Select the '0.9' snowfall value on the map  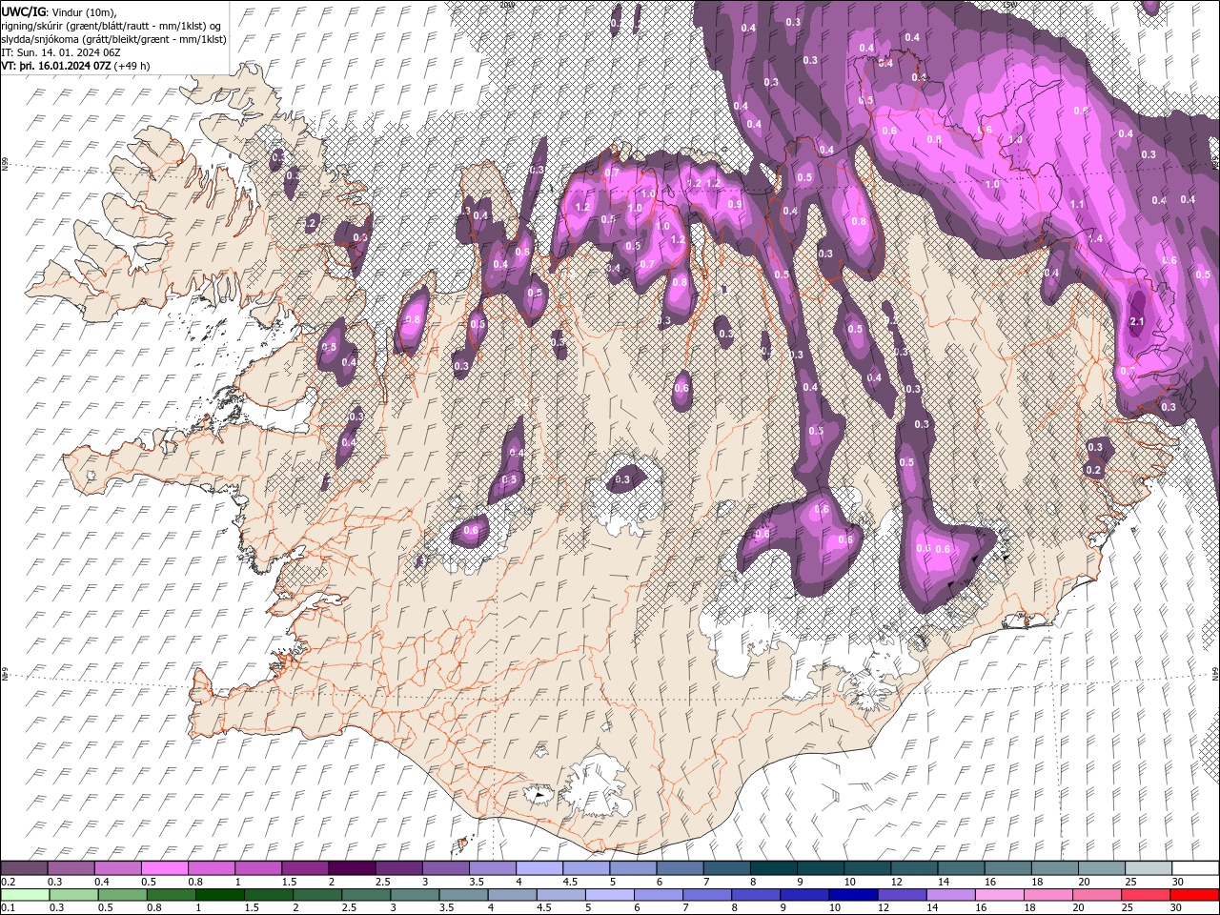pyautogui.click(x=735, y=204)
